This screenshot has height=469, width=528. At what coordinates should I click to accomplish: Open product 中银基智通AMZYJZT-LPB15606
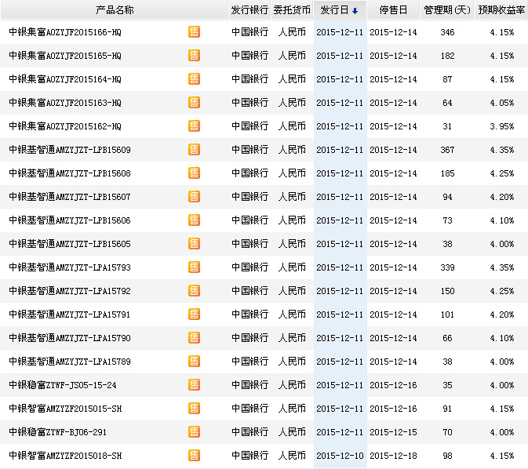tap(70, 220)
